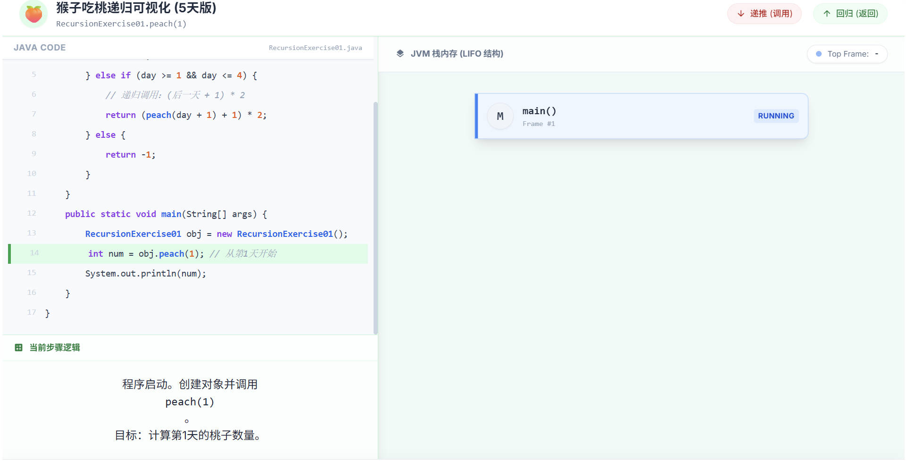Image resolution: width=907 pixels, height=461 pixels.
Task: Click the blue dot in Top Frame badge
Action: click(x=819, y=54)
